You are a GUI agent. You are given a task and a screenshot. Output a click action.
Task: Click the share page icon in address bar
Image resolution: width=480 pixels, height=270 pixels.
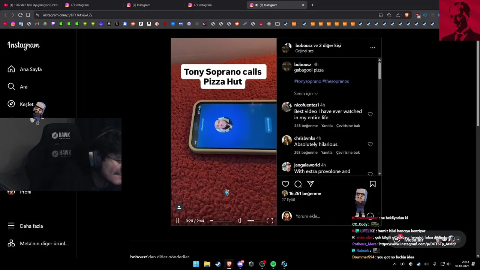(398, 15)
